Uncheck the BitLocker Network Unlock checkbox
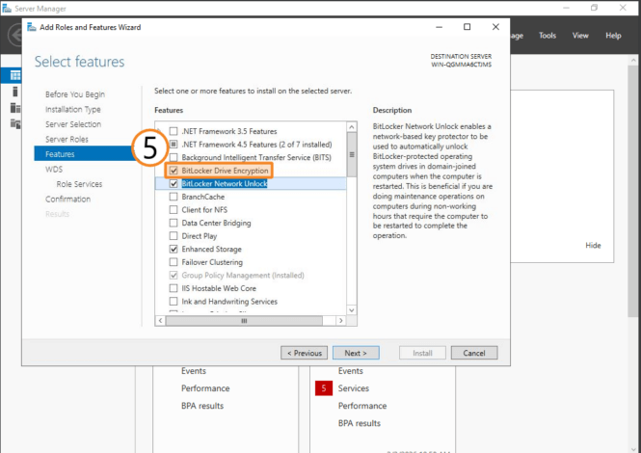This screenshot has height=453, width=641. click(x=174, y=183)
